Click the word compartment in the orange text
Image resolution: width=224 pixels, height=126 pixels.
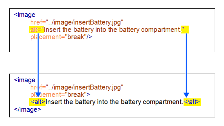pos(161,30)
